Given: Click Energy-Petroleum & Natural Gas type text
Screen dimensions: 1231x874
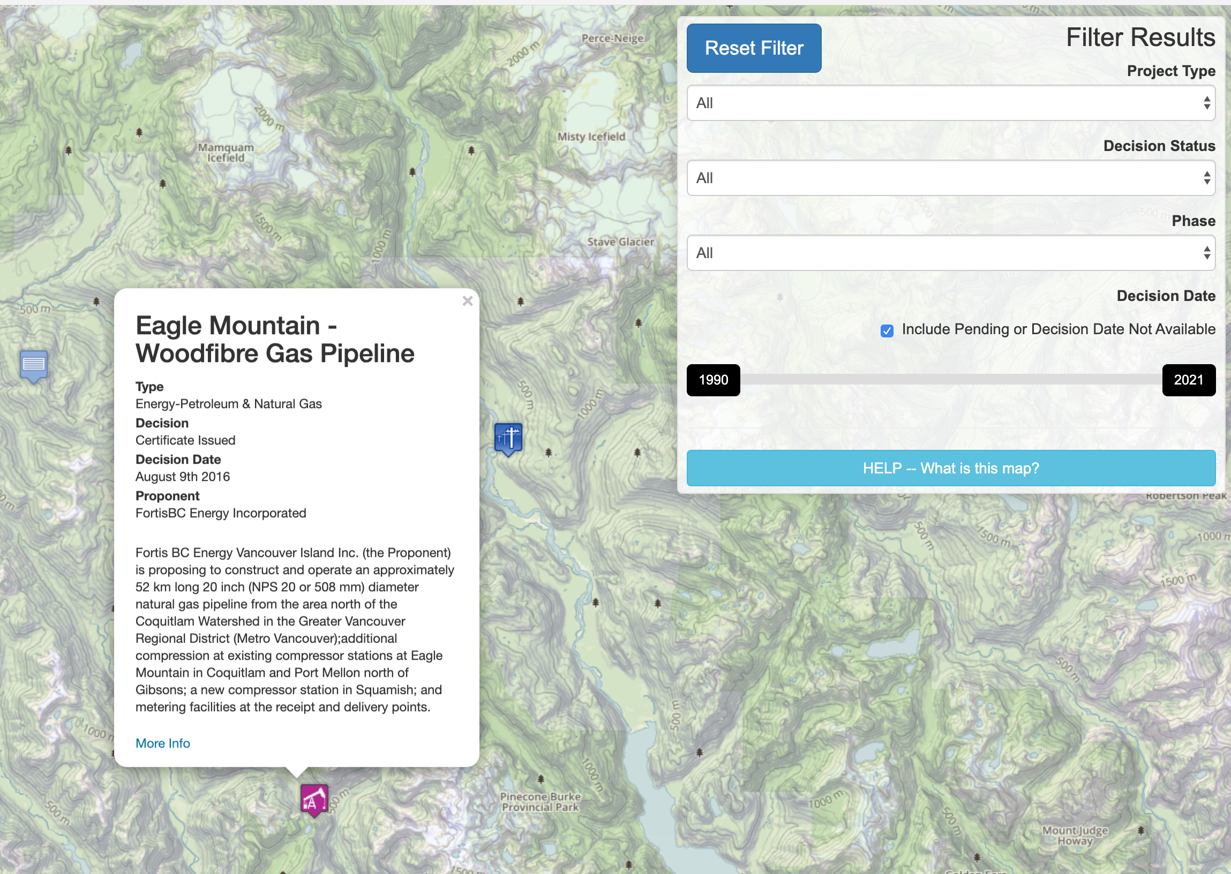Looking at the screenshot, I should [x=228, y=404].
